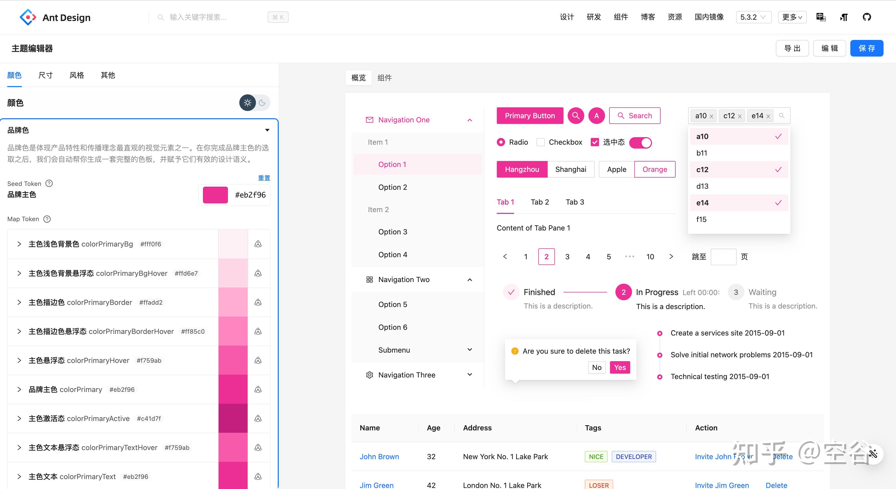This screenshot has width=896, height=489.
Task: Click next page arrow in pagination
Action: (x=671, y=256)
